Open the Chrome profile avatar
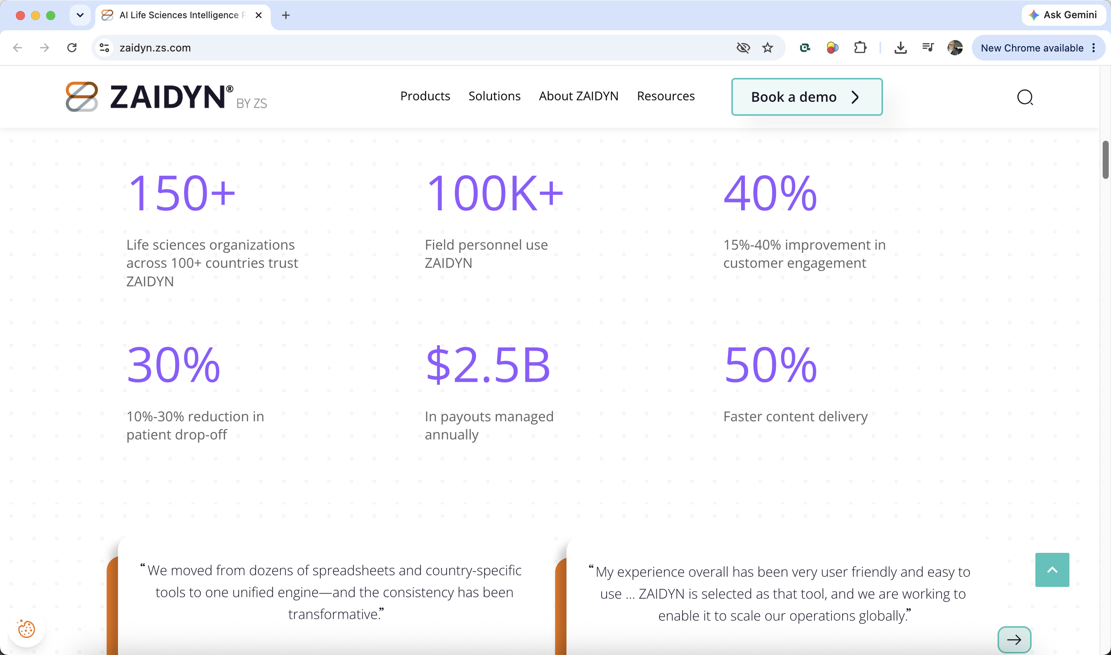The height and width of the screenshot is (655, 1111). click(955, 48)
